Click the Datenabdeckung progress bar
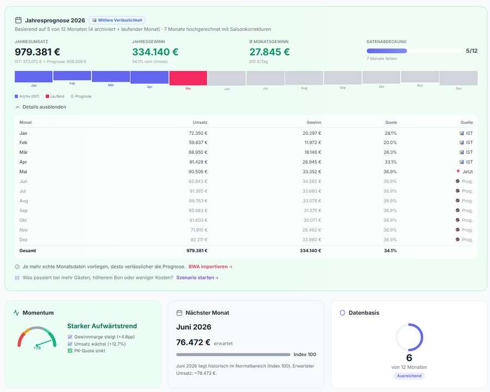Screen dimensions: 490x392 point(414,51)
